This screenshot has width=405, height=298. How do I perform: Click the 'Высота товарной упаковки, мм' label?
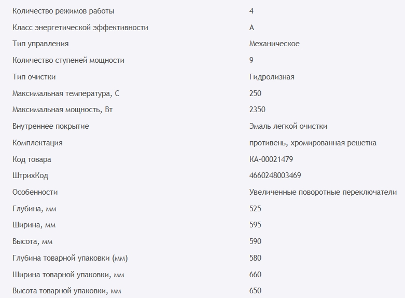click(x=68, y=291)
